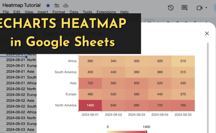Select the Asia 720 heatmap cell

90,83
